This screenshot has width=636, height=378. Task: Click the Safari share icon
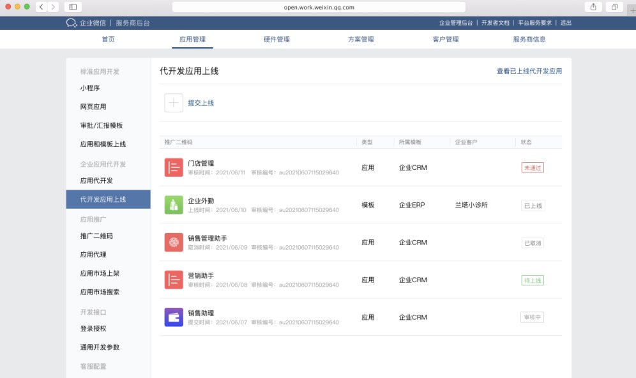click(593, 7)
